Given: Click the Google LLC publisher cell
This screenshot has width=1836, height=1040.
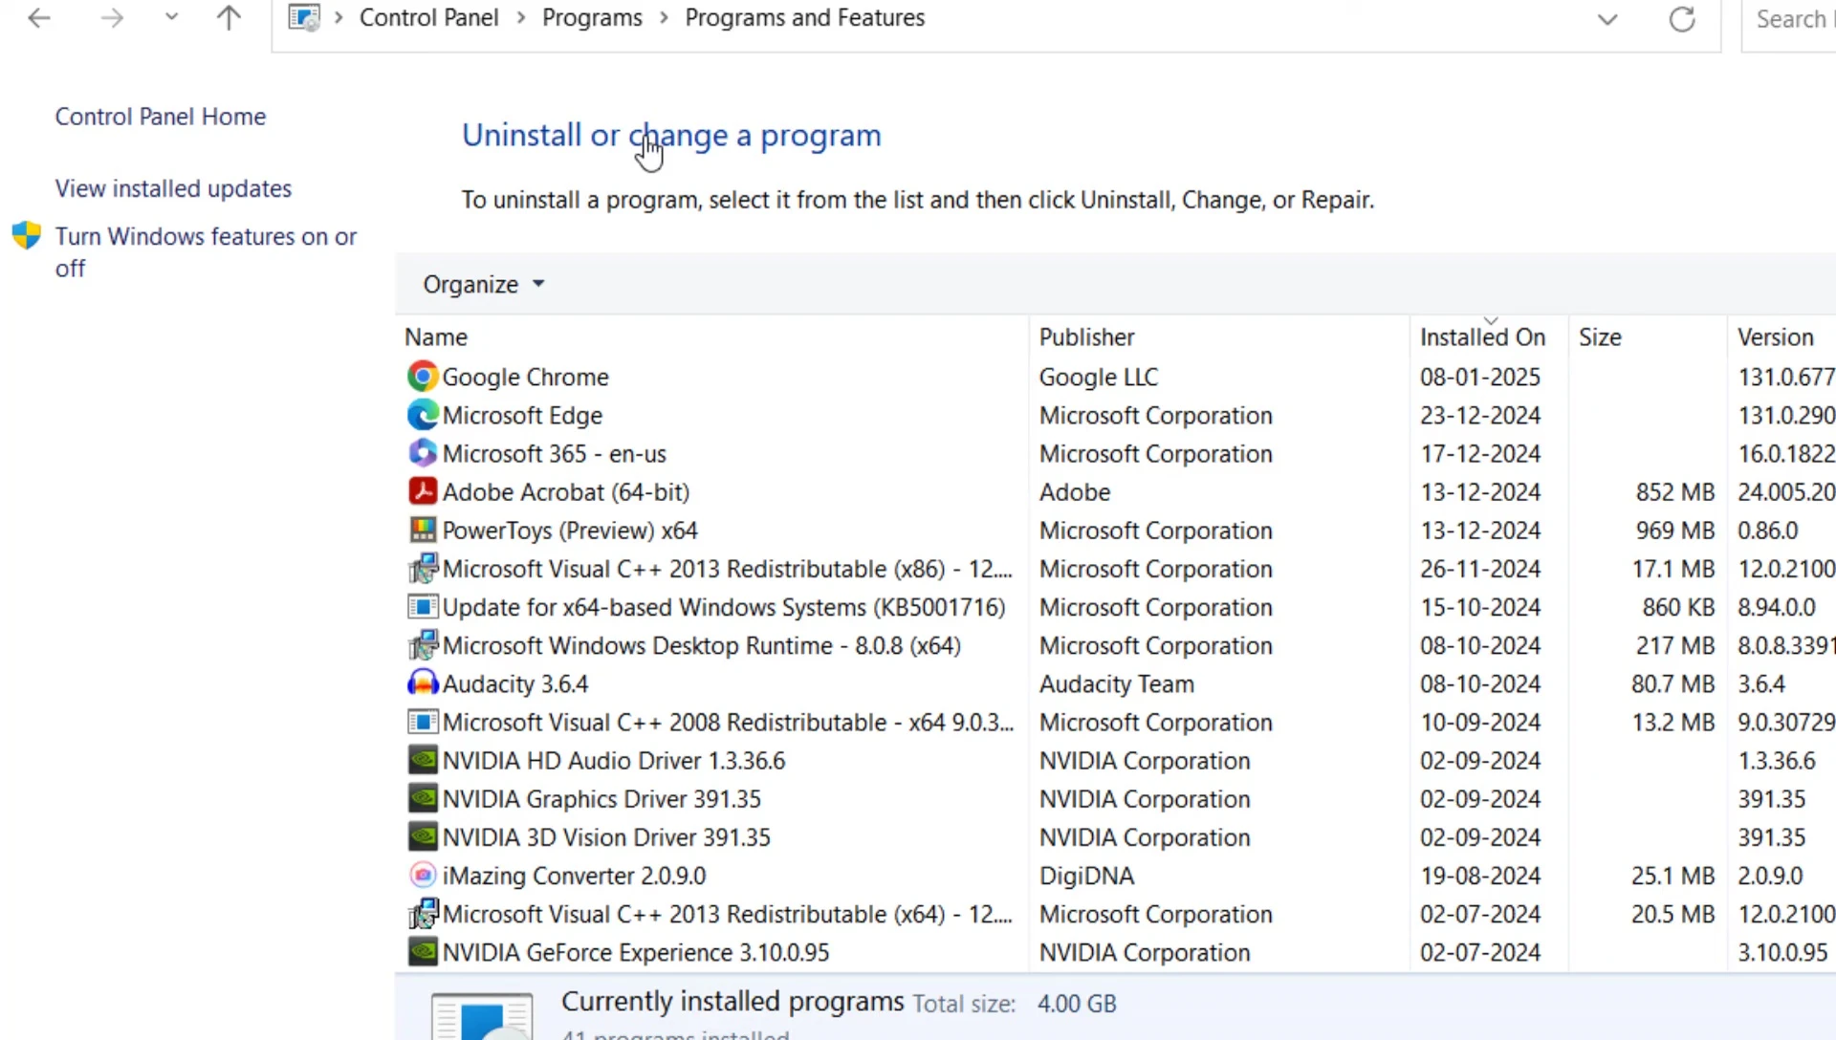Looking at the screenshot, I should 1098,377.
